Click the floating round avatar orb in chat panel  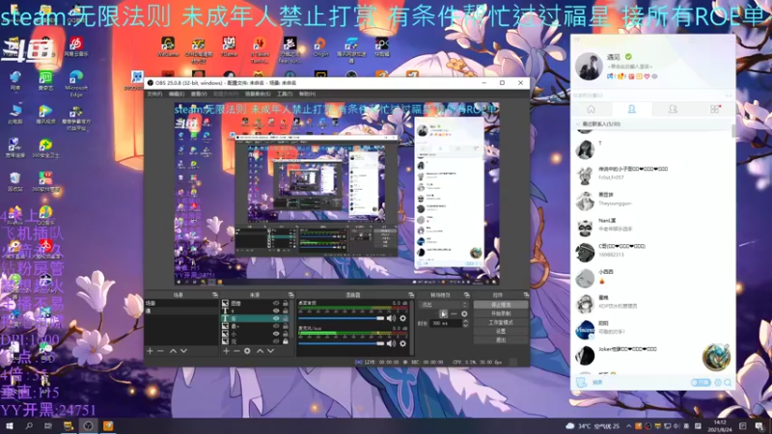click(x=716, y=357)
